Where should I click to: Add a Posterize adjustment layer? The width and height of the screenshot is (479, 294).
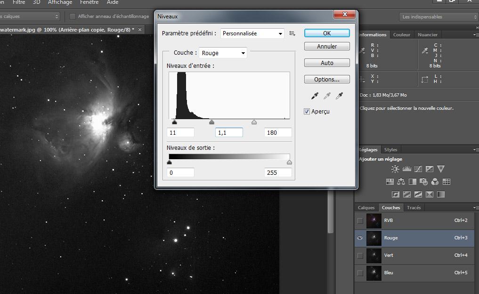tap(407, 195)
